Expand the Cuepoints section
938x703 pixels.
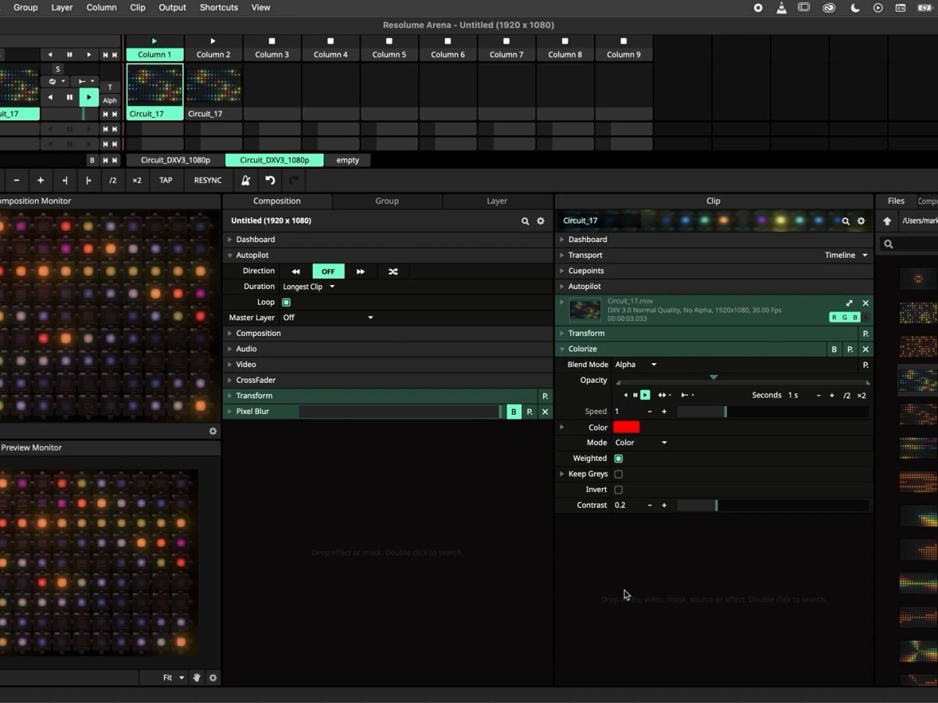click(585, 271)
